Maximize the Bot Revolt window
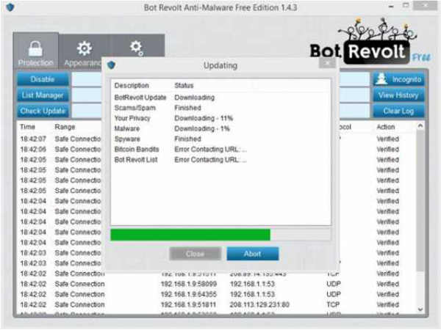 tap(406, 6)
